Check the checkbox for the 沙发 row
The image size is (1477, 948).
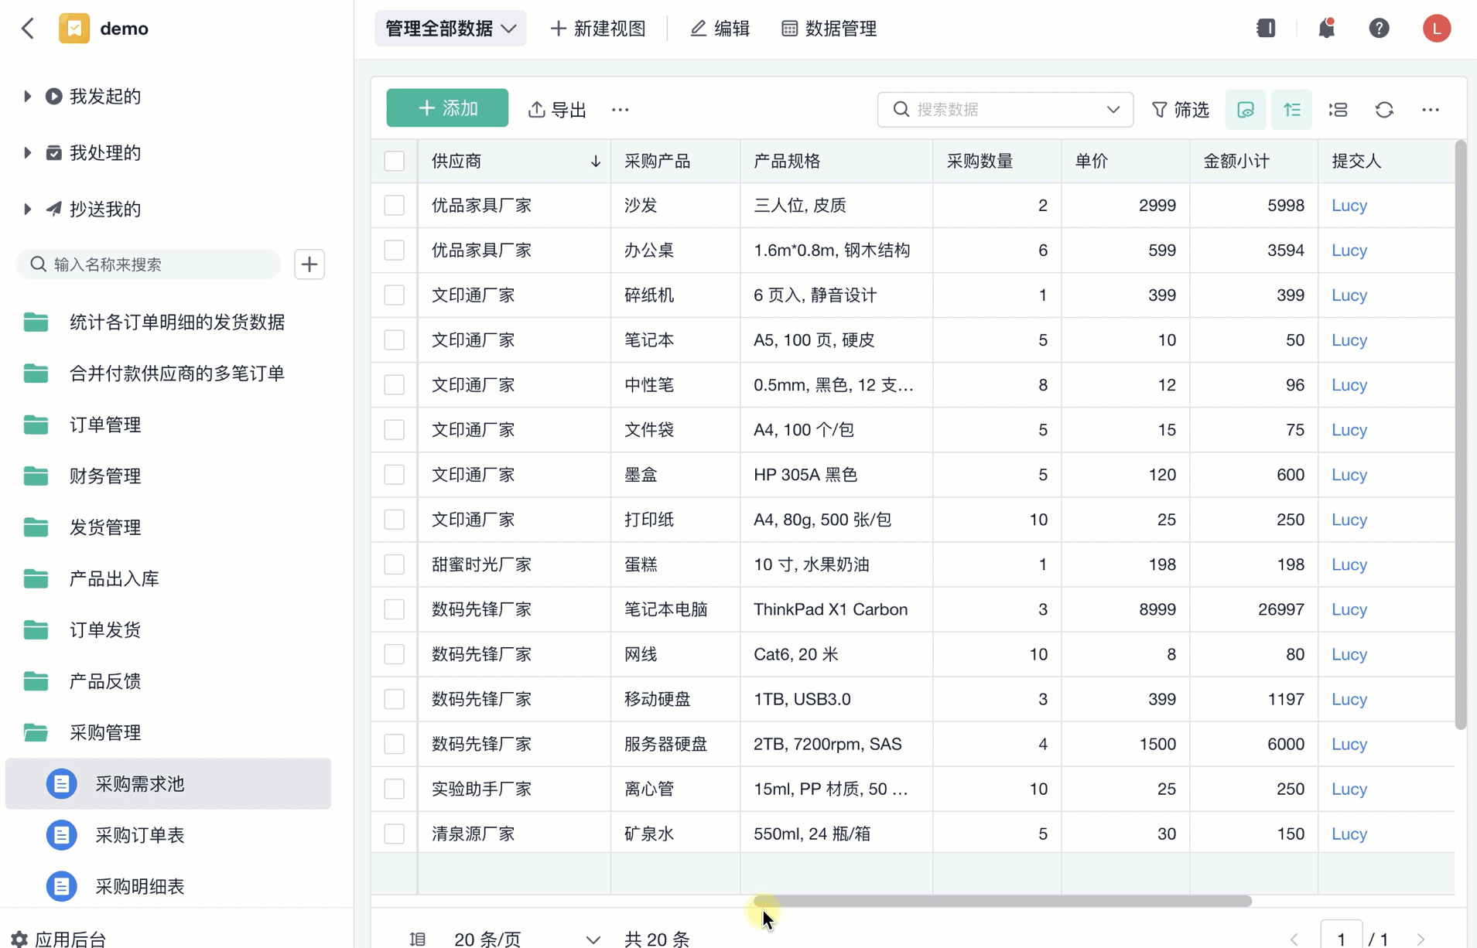[x=395, y=206]
